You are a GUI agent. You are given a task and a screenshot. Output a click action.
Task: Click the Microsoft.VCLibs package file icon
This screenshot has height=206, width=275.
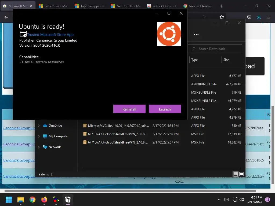[85, 126]
